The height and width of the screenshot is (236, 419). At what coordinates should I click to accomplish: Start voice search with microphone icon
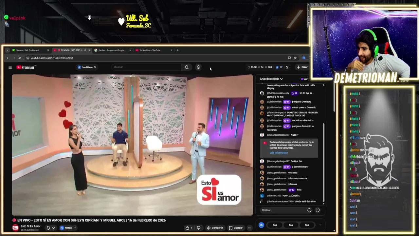coord(198,67)
